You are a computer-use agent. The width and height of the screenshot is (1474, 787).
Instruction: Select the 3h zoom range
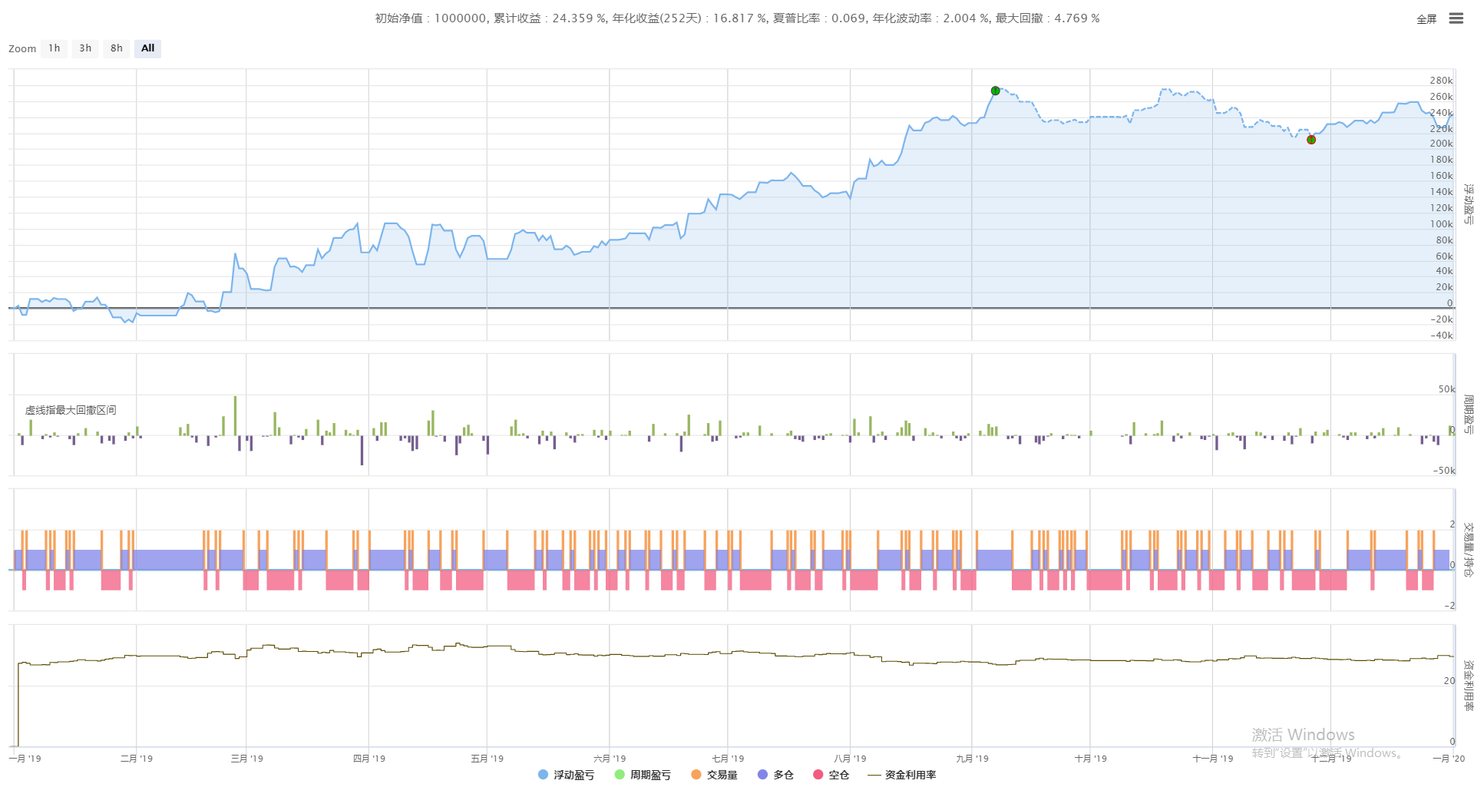(85, 48)
